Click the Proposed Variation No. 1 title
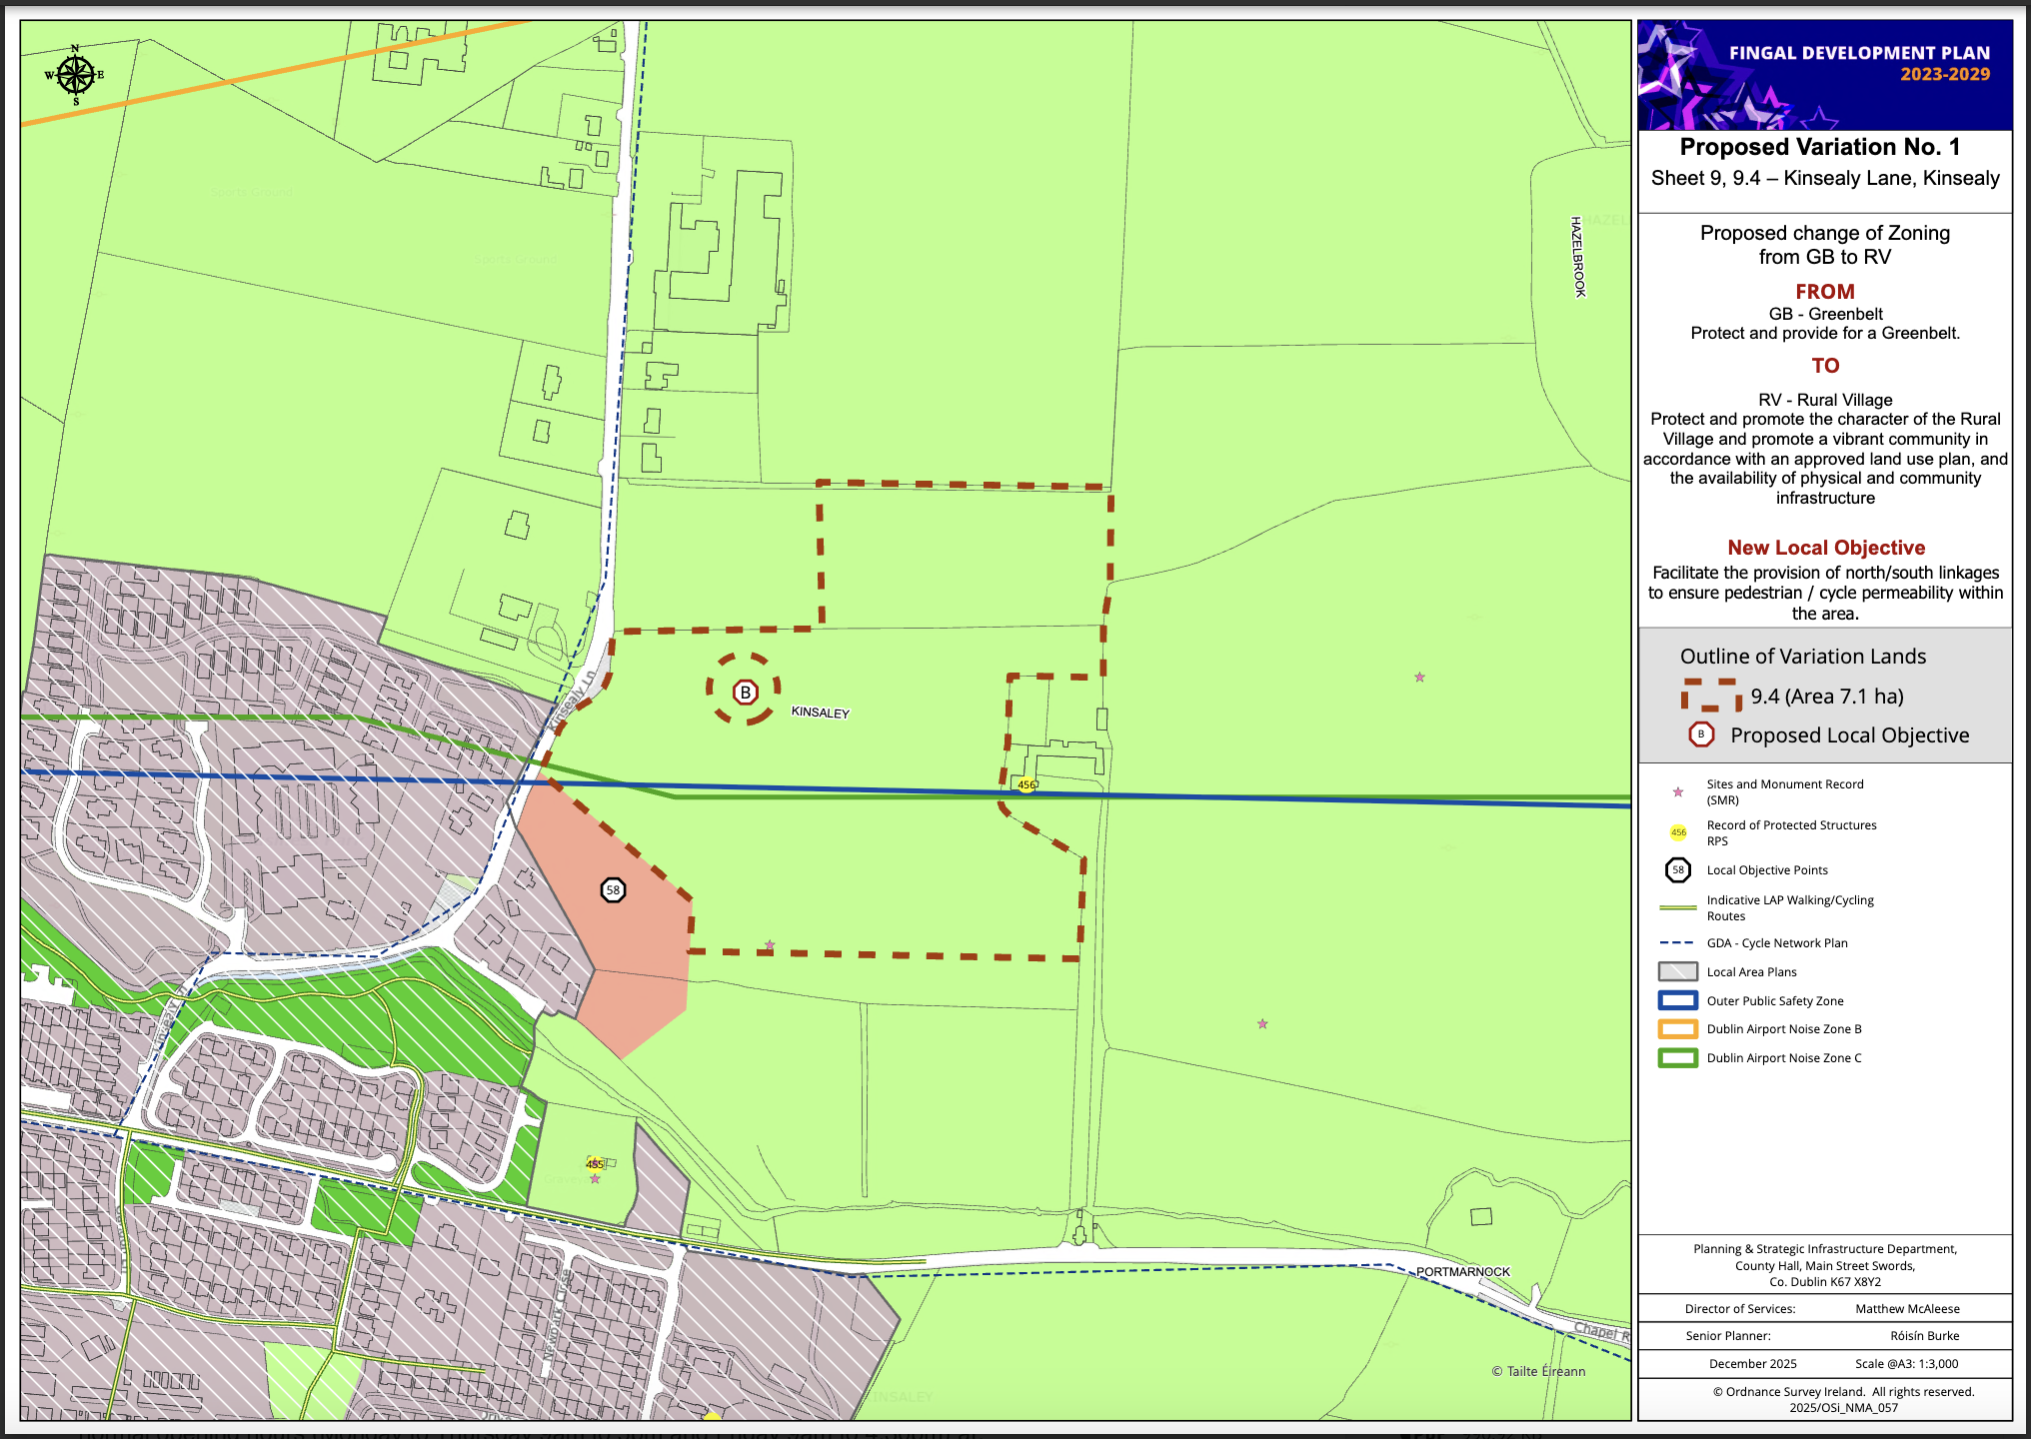Image resolution: width=2031 pixels, height=1439 pixels. 1819,147
